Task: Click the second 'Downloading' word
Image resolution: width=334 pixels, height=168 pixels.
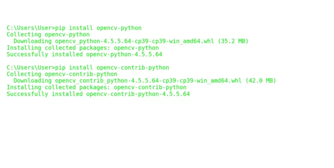Action: (x=33, y=81)
